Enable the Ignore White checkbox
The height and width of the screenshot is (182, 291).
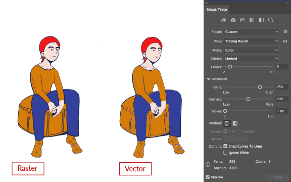tap(225, 153)
